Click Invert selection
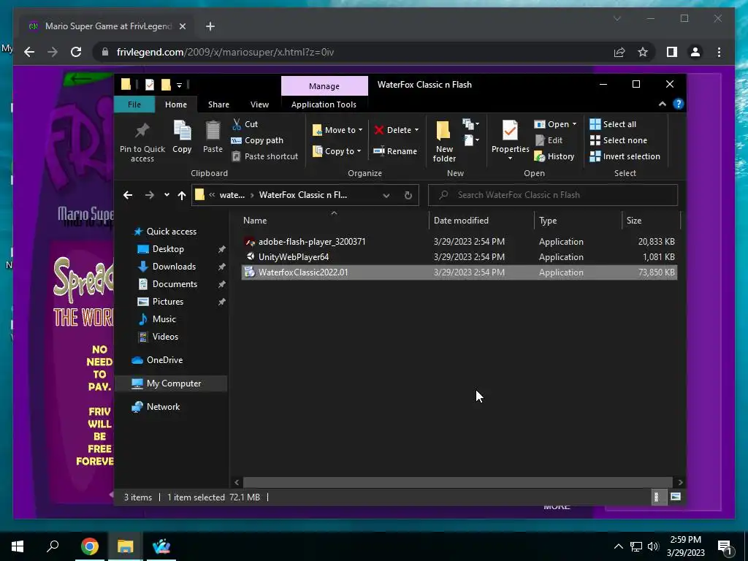This screenshot has height=561, width=748. point(625,156)
